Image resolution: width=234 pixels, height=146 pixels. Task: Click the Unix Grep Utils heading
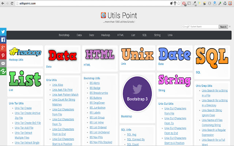coord(204,86)
